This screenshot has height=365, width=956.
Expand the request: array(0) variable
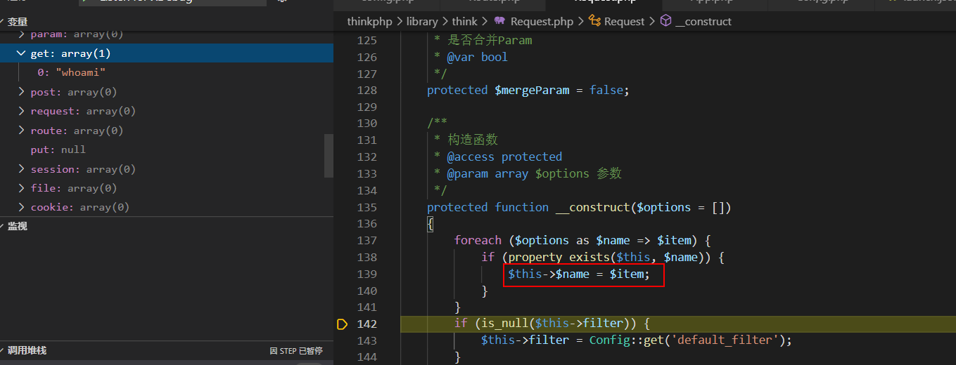coord(21,111)
